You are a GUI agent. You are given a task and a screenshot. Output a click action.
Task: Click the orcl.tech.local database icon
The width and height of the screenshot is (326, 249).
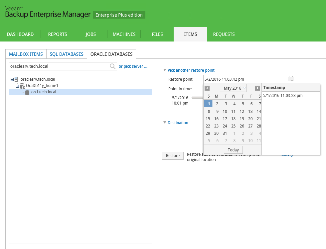click(27, 92)
